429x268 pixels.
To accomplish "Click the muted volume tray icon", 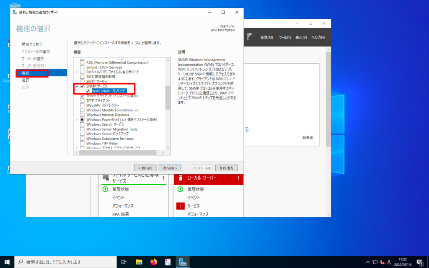I will tap(382, 262).
